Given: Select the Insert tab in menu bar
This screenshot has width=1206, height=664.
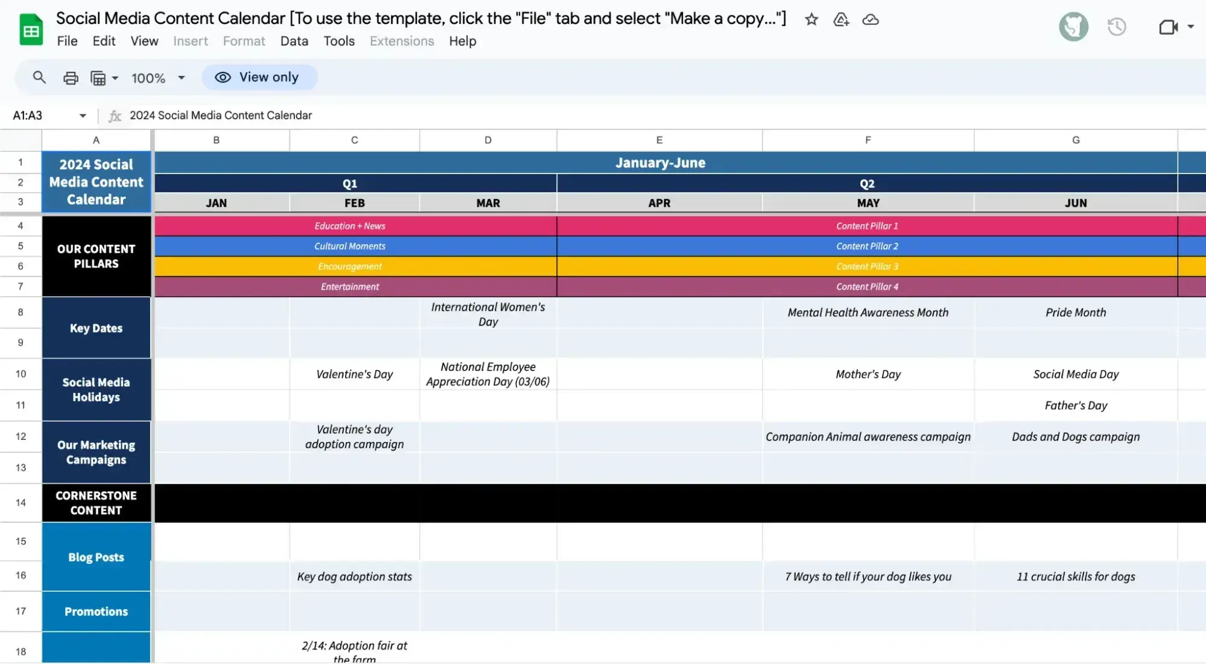Looking at the screenshot, I should (190, 41).
